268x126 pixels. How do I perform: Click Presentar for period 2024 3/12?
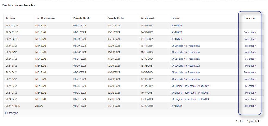coord(250,86)
